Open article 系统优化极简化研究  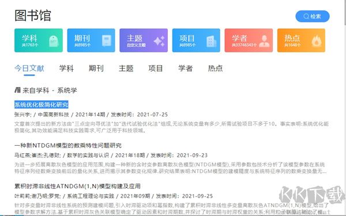point(42,104)
